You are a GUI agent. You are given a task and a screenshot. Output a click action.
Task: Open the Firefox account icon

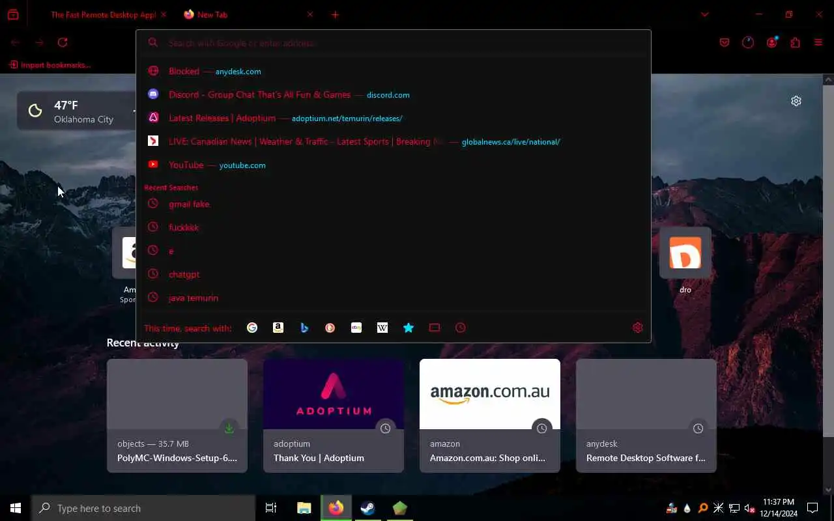772,42
